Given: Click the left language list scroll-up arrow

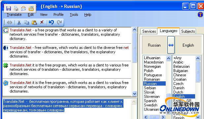Looking at the screenshot, I should (168, 58).
